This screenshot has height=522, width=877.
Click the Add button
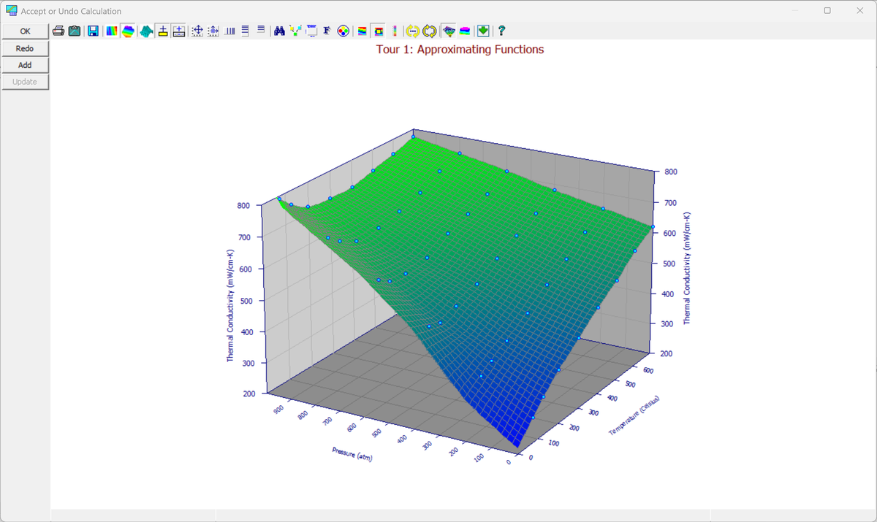pos(25,65)
